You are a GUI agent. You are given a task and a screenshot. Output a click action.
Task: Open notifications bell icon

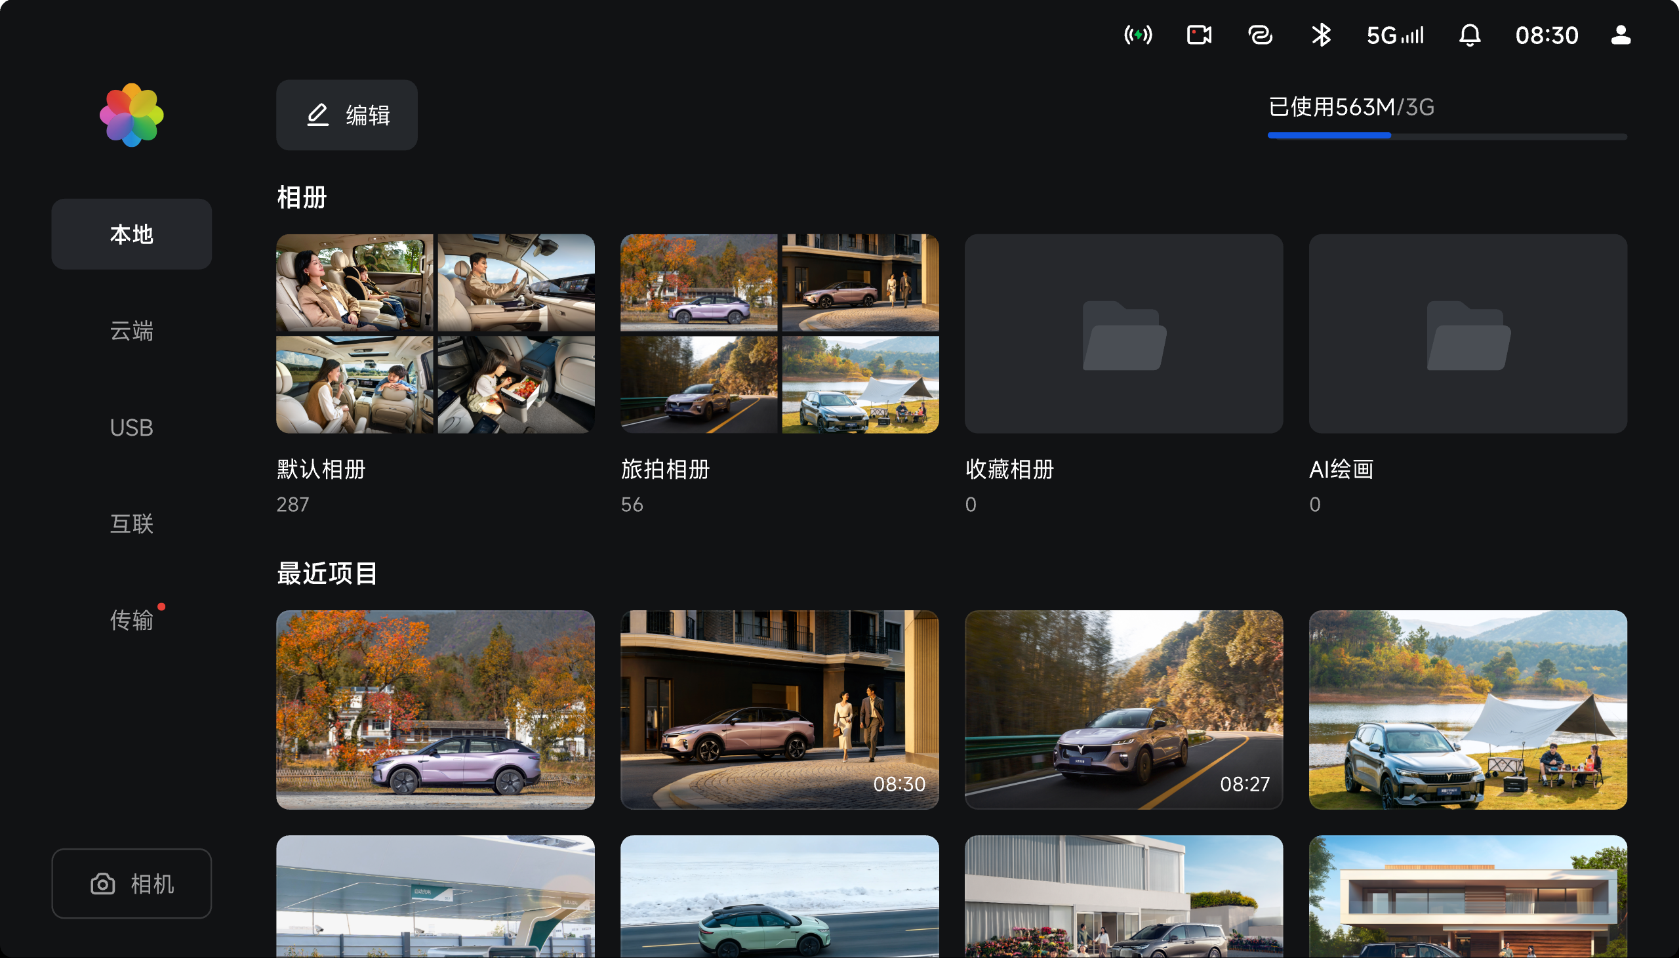click(x=1470, y=35)
